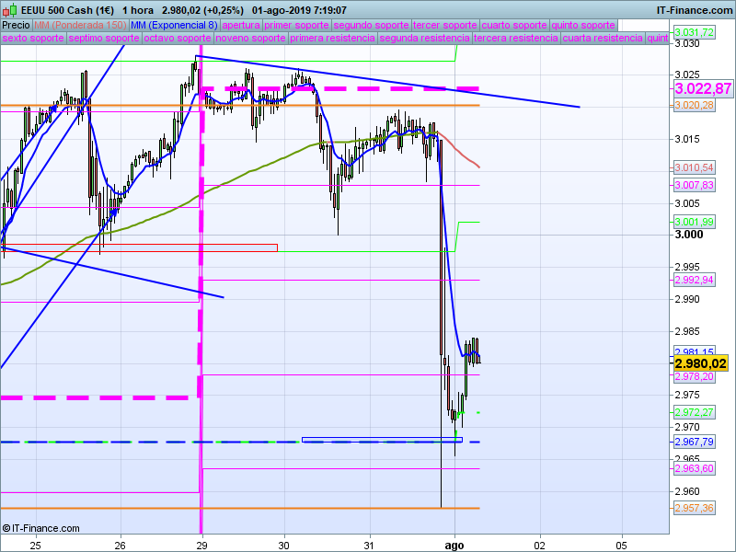Click the blue 2.967,79 price tag
The image size is (736, 552).
[695, 442]
